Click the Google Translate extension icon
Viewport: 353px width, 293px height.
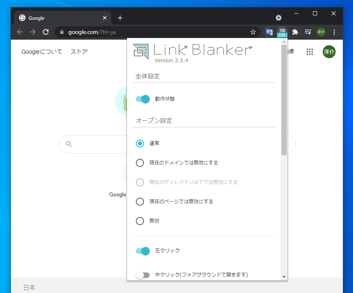[269, 32]
